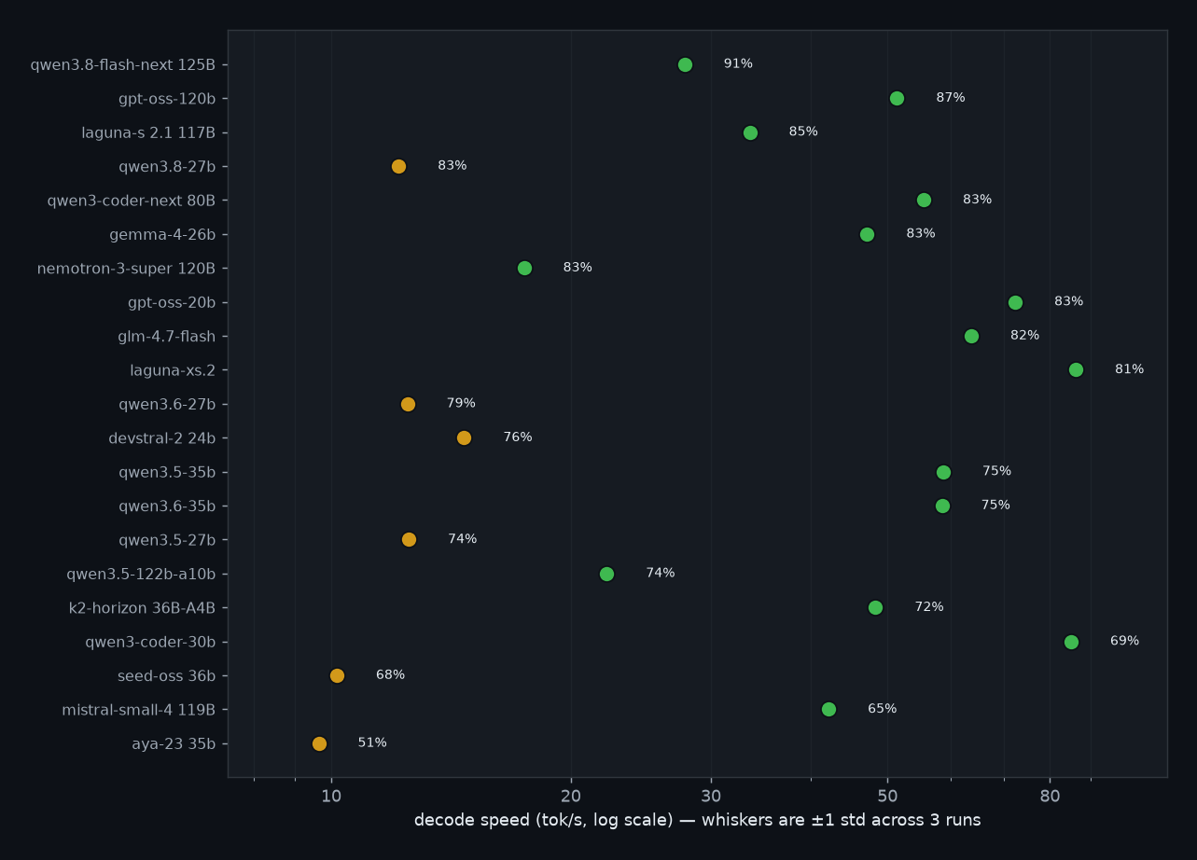Viewport: 1197px width, 860px height.
Task: Select the qwen3.5-35b green dot
Action: point(943,472)
